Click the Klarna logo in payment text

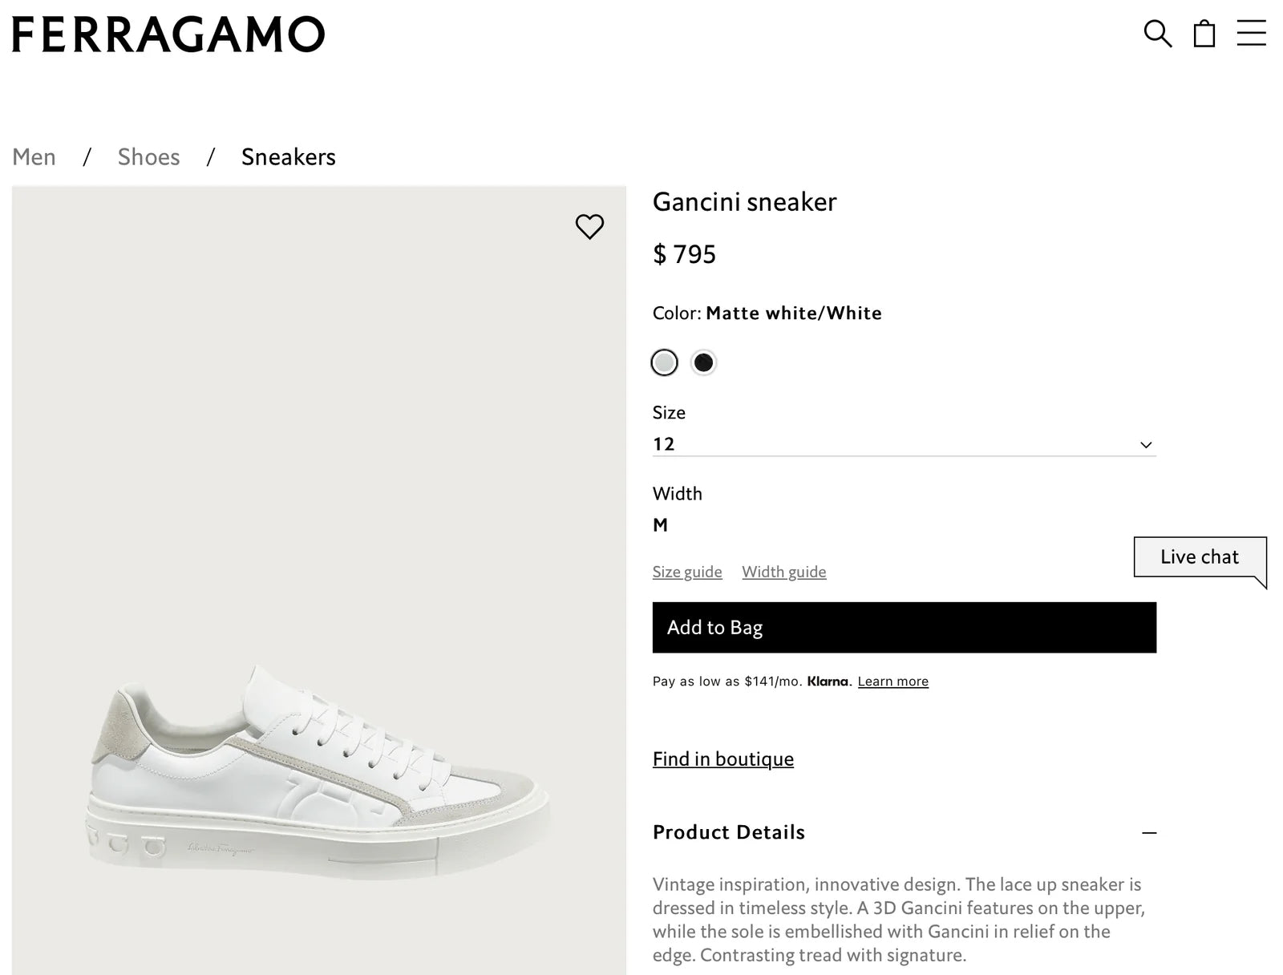[x=826, y=681]
